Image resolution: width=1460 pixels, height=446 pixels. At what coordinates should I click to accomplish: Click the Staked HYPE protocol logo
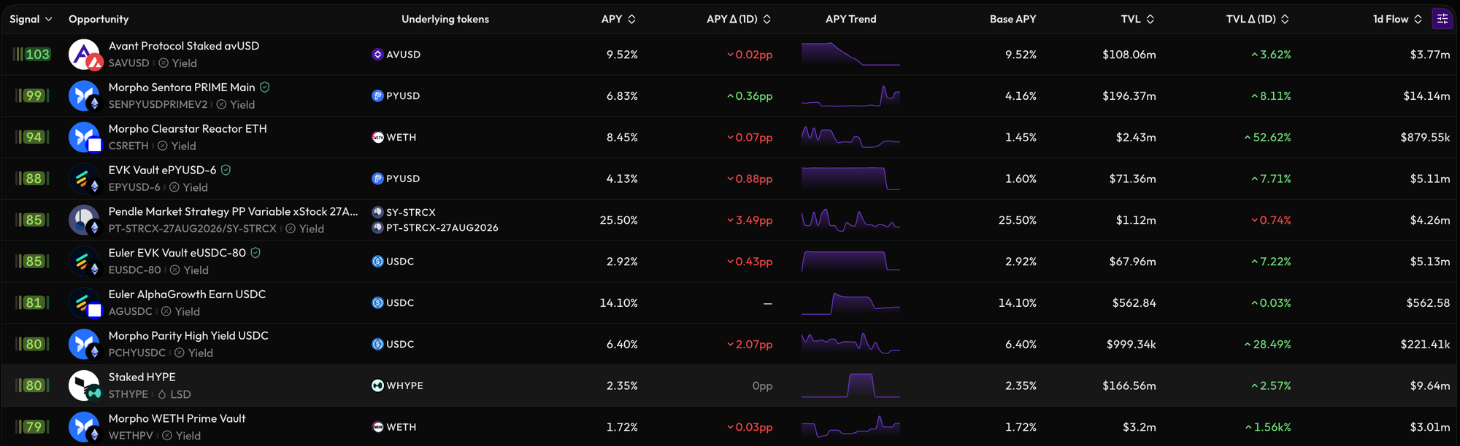point(84,386)
